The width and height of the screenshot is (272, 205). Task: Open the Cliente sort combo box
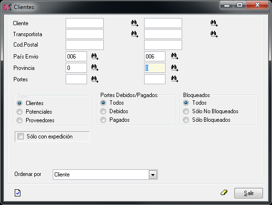click(105, 175)
